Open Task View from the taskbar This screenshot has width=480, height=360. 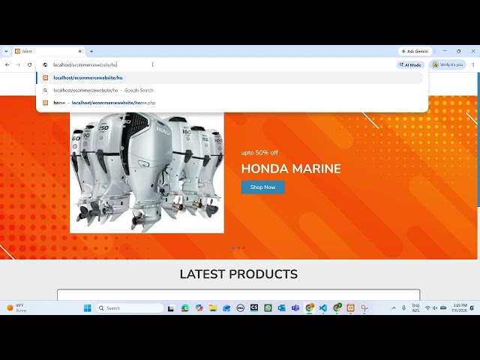click(171, 308)
